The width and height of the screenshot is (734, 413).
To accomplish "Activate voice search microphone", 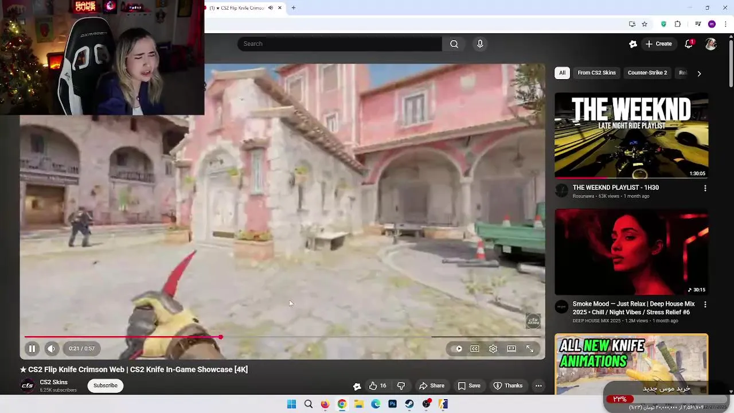I will 480,44.
